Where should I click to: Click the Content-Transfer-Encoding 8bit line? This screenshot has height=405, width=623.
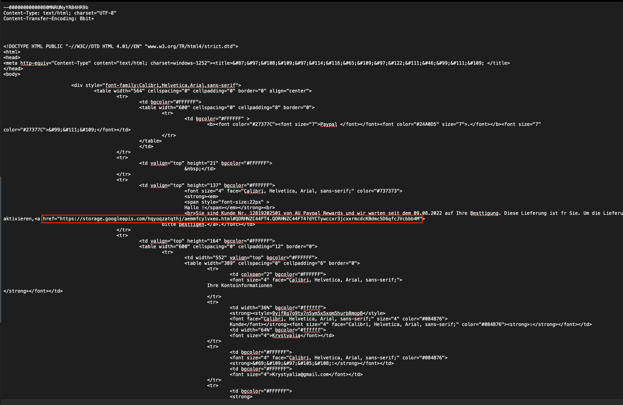(48, 19)
